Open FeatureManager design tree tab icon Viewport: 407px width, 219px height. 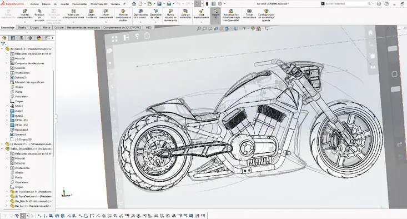4,38
